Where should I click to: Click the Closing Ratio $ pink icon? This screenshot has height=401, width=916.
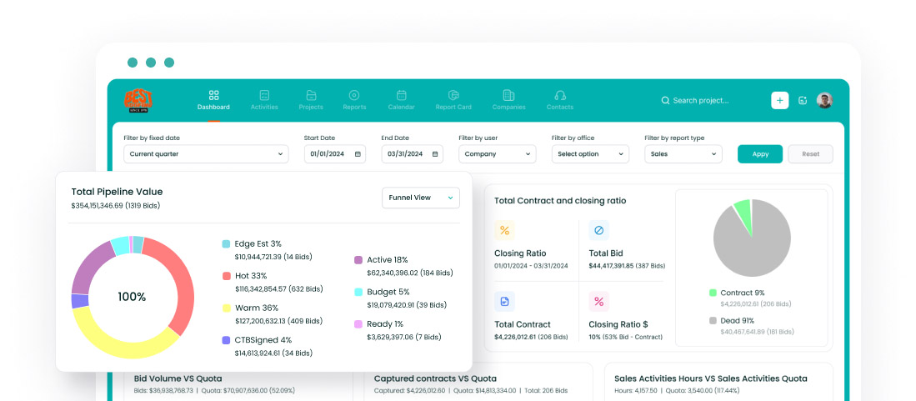[598, 302]
